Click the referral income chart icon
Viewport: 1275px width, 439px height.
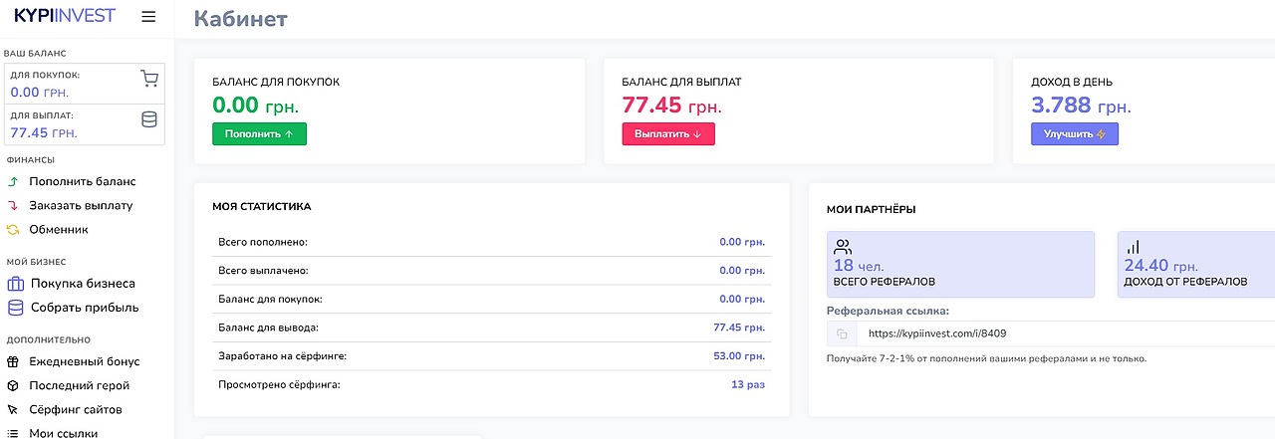tap(1134, 247)
